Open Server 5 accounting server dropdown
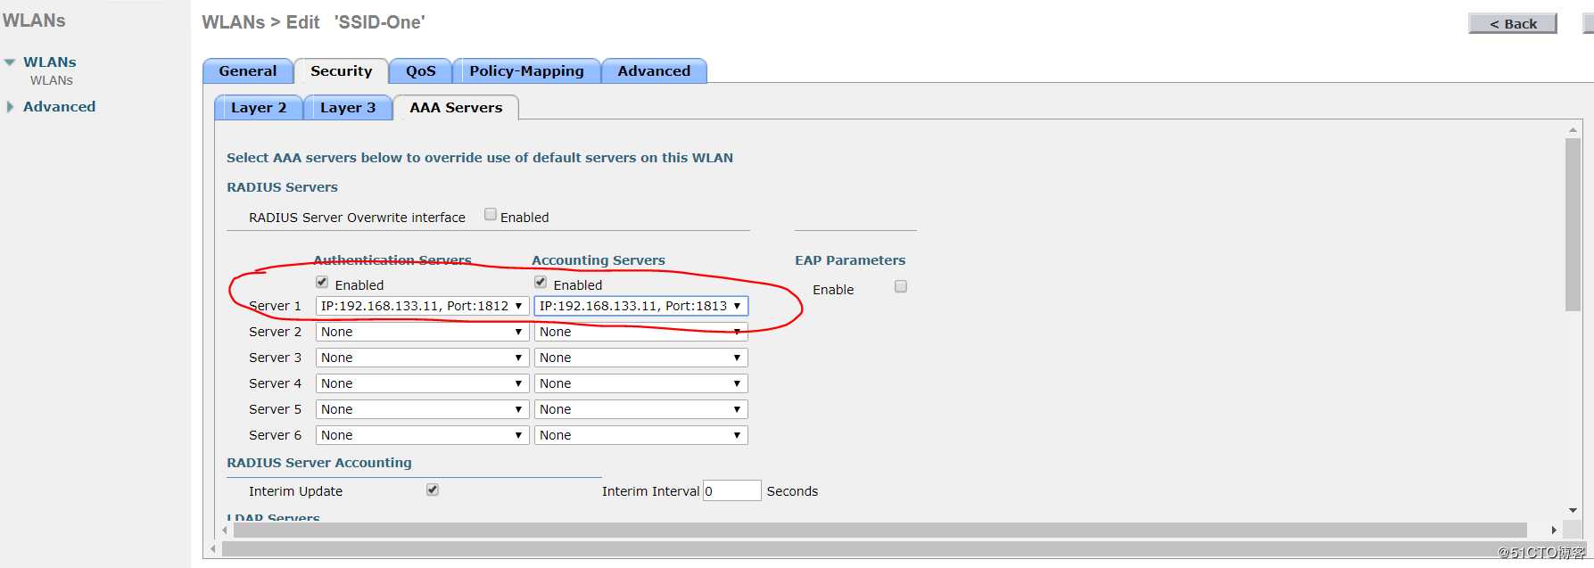The width and height of the screenshot is (1594, 568). point(640,409)
